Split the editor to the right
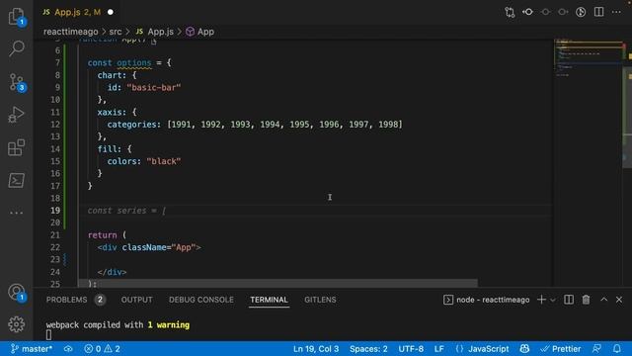 599,12
